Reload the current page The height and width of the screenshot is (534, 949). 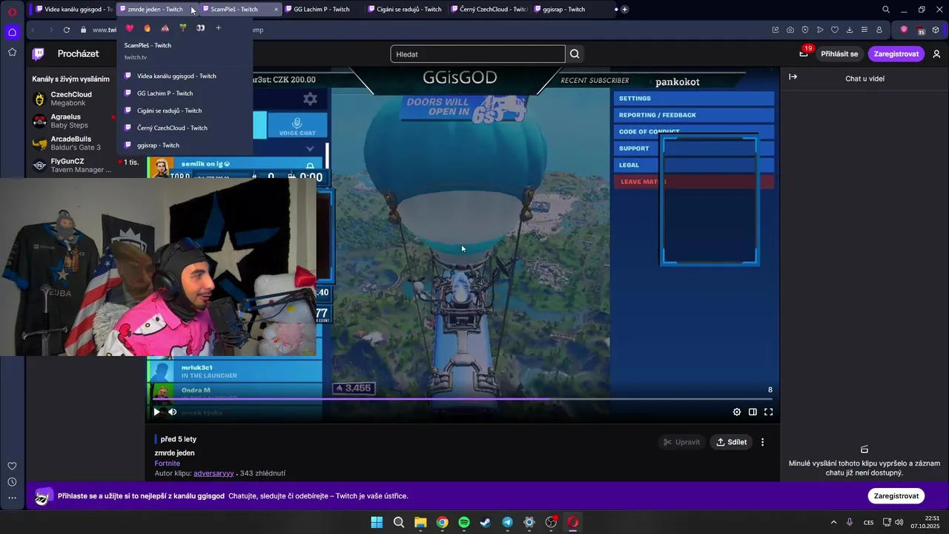coord(67,30)
